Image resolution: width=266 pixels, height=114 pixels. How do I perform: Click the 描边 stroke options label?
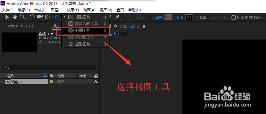pos(180,17)
